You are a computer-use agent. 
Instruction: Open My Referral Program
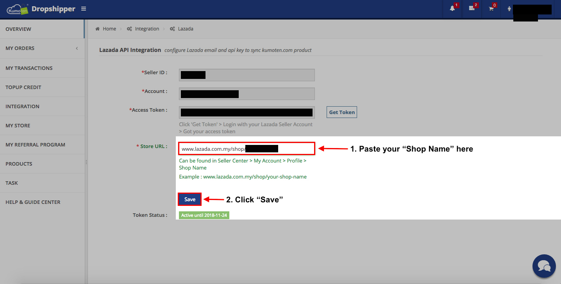(42, 145)
